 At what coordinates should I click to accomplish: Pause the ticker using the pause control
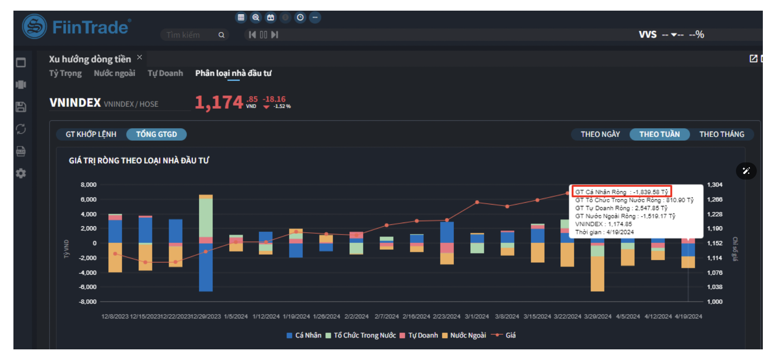[264, 35]
